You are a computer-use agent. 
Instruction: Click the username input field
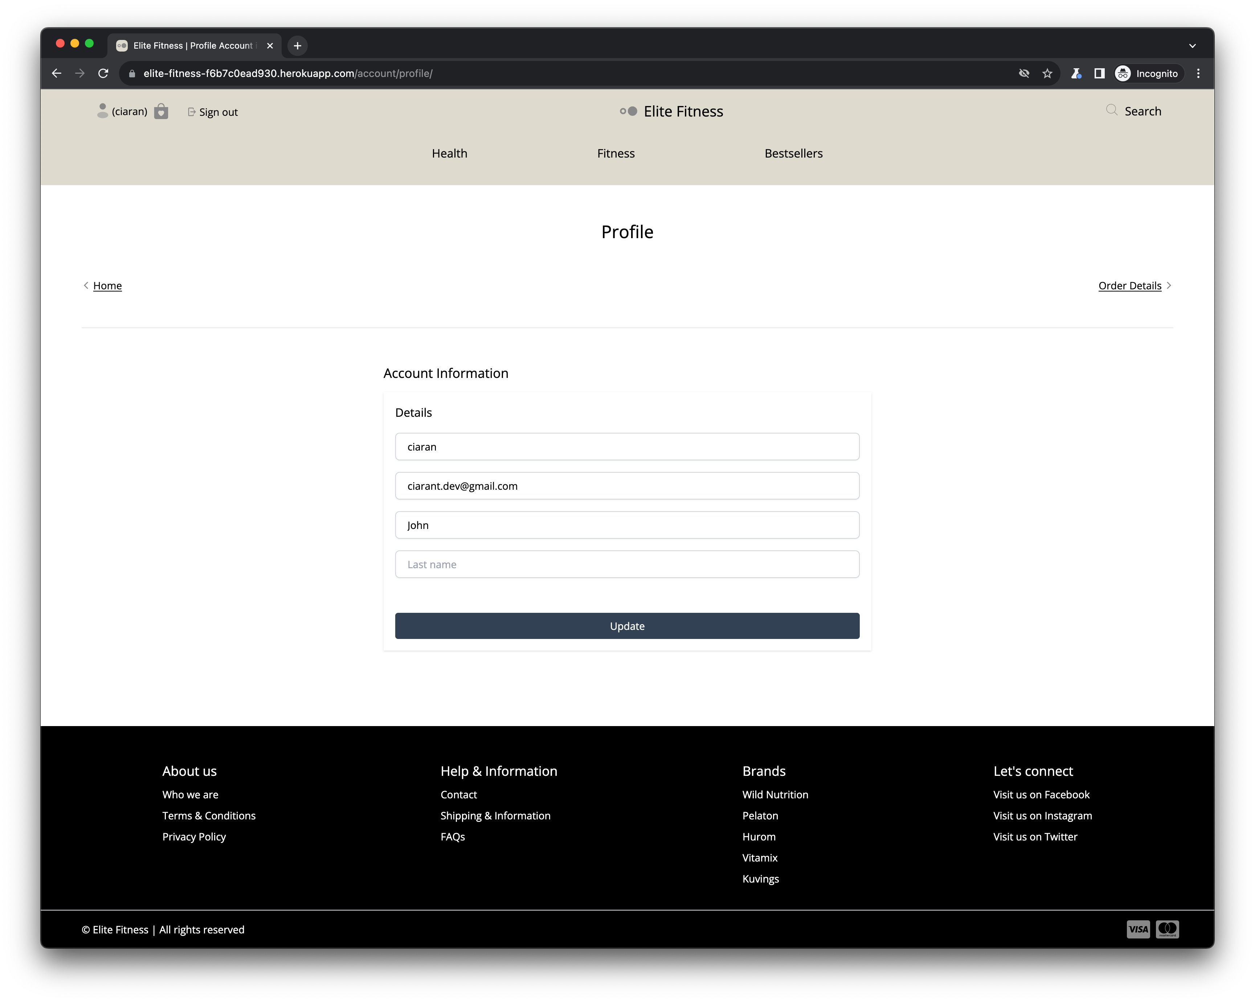[x=627, y=446]
